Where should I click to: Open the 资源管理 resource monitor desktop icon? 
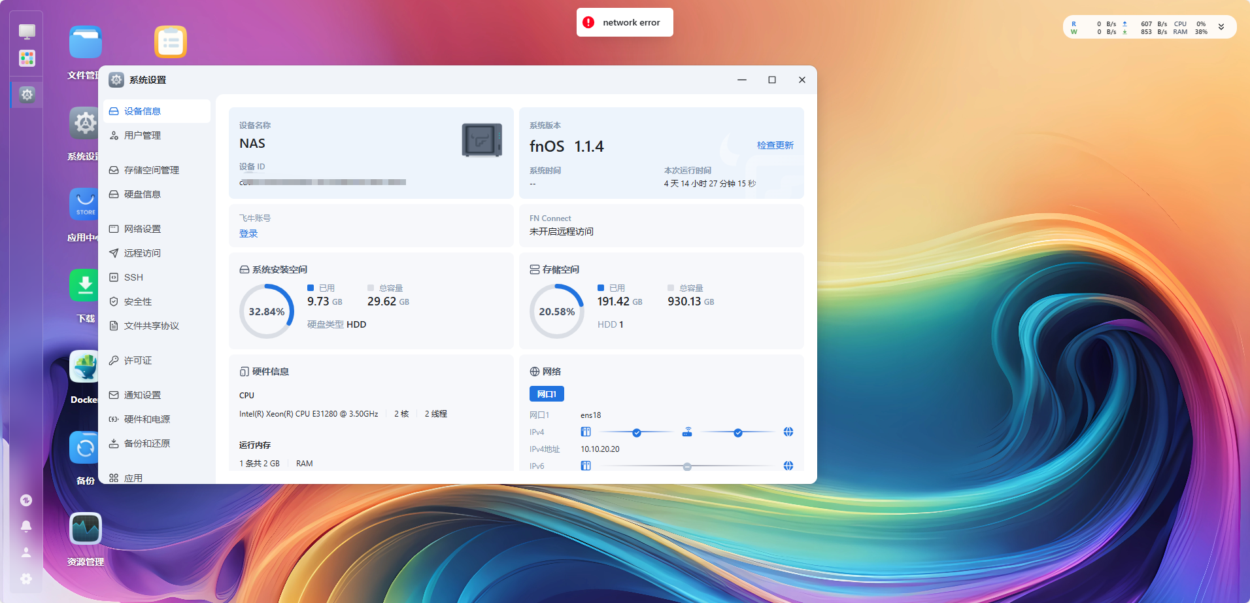(86, 528)
